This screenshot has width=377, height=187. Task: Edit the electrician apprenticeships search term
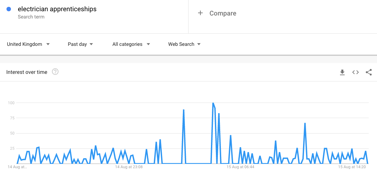57,9
